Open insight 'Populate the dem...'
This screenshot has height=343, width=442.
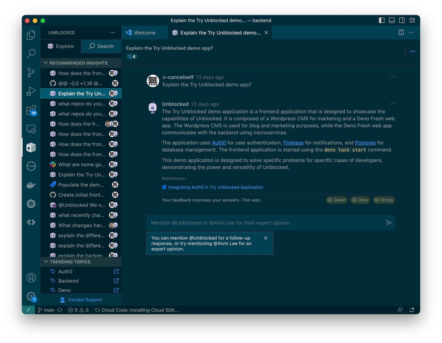81,185
